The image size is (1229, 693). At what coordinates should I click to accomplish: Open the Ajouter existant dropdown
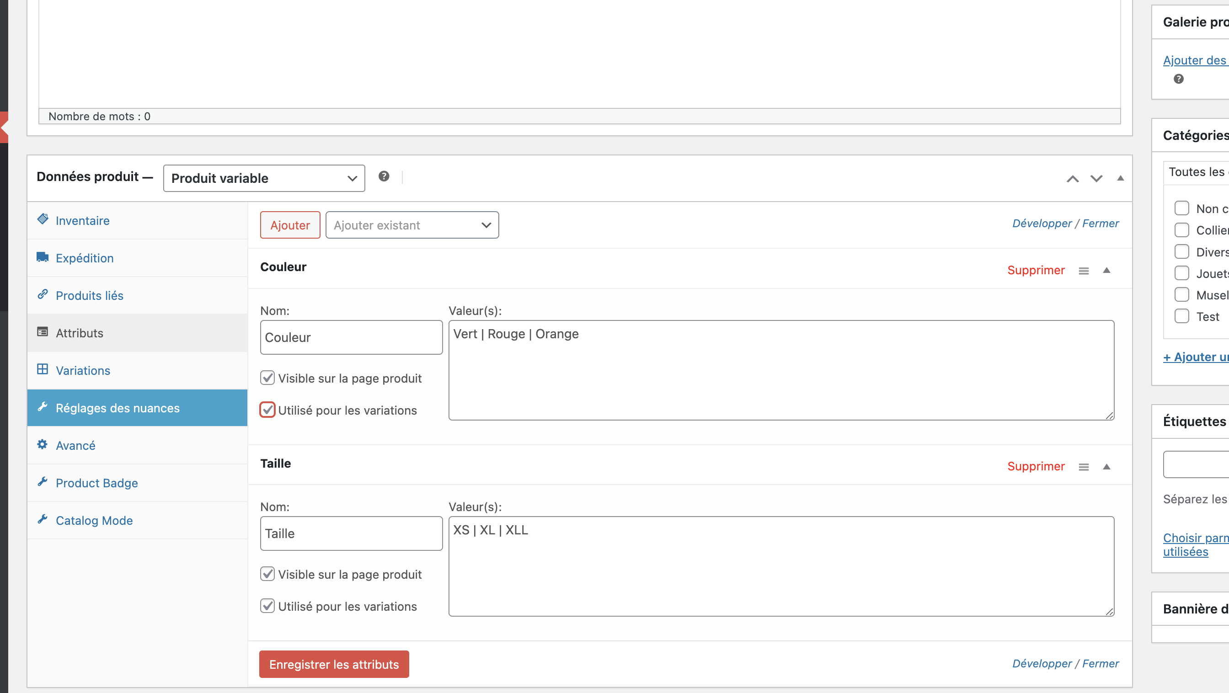coord(412,225)
